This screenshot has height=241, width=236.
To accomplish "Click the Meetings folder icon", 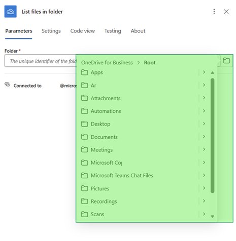I will [x=84, y=150].
